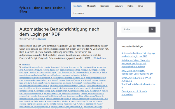Image resolution: width=175 pixels, height=109 pixels.
Task: Select the post date Oktober 4, 2018
Action: point(27,39)
